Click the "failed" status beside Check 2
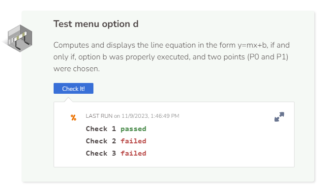This screenshot has width=328, height=188. pos(133,141)
